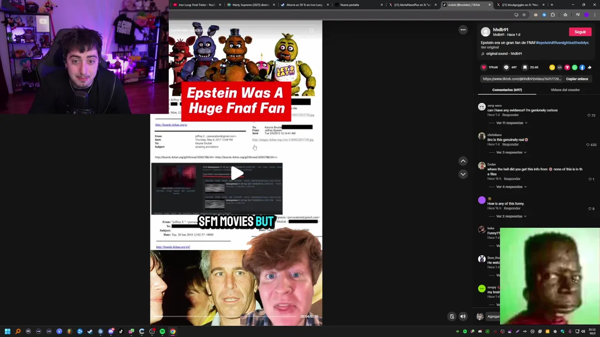Screen dimensions: 600x337
Task: Open the #fivenightsatfreddys hashtag link
Action: coord(570,43)
